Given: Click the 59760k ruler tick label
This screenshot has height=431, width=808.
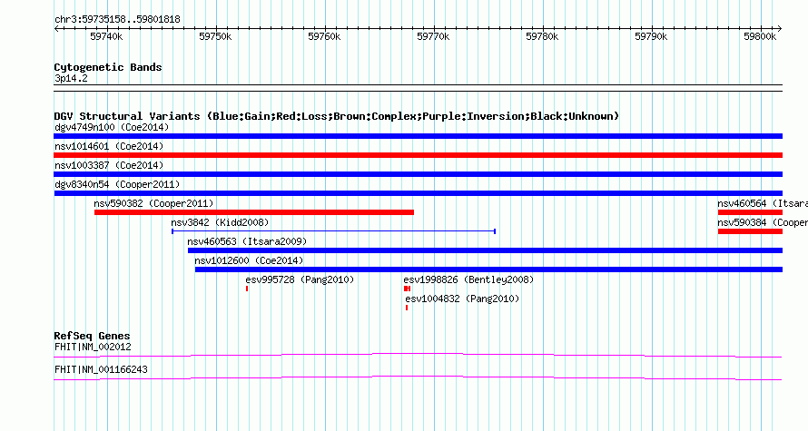Looking at the screenshot, I should click(x=325, y=36).
